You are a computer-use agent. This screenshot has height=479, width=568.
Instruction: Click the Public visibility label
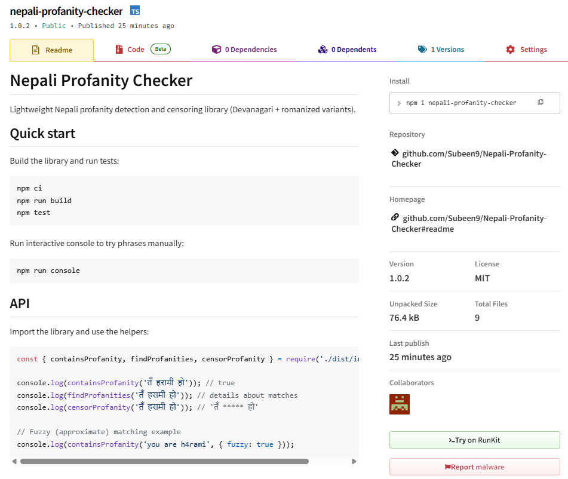(x=54, y=26)
